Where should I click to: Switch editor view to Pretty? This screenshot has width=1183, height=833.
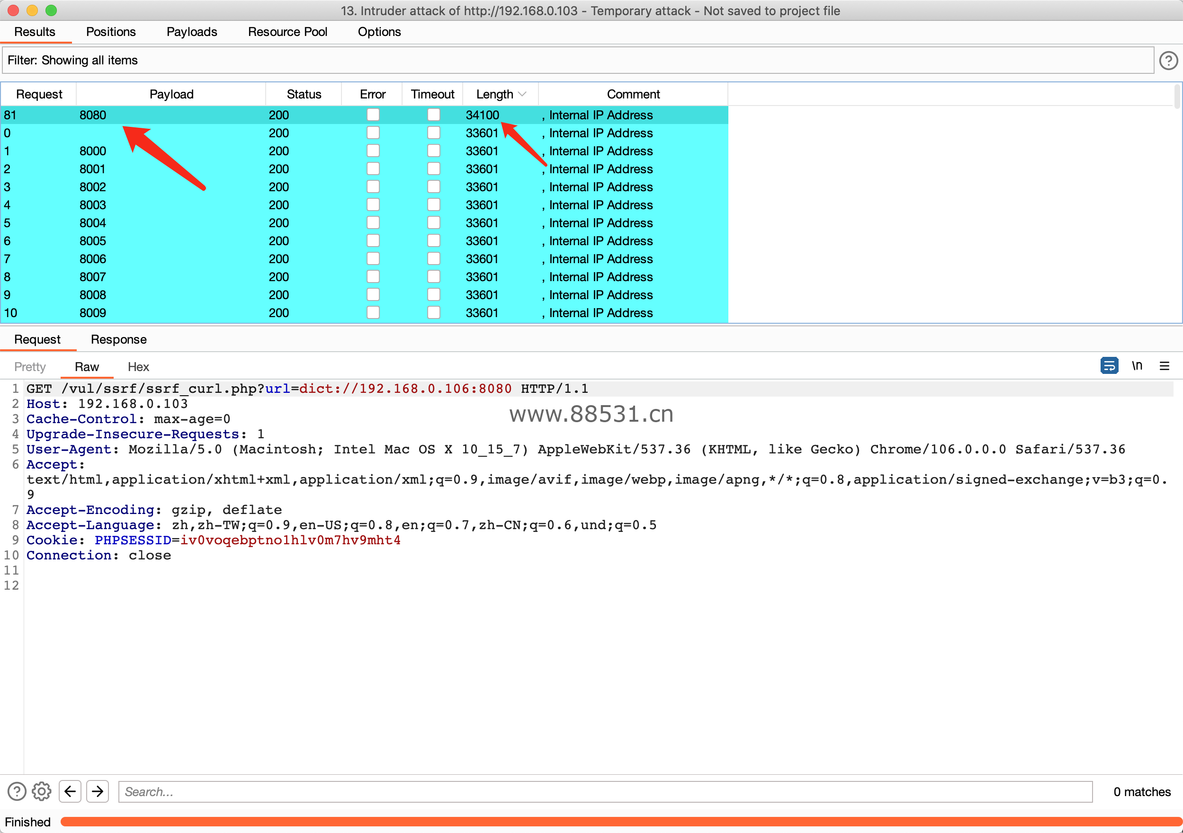pos(30,367)
